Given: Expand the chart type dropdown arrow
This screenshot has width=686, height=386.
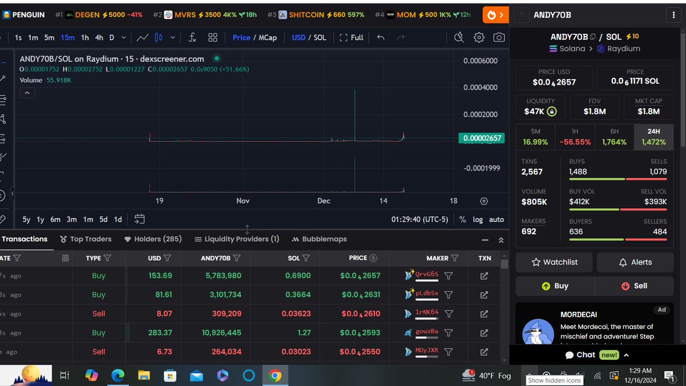Looking at the screenshot, I should (x=172, y=38).
